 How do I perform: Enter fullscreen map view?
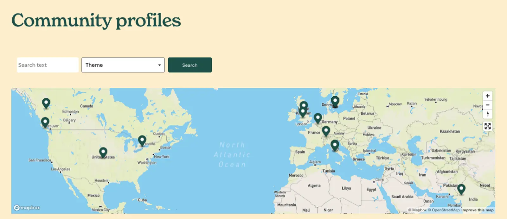click(487, 126)
